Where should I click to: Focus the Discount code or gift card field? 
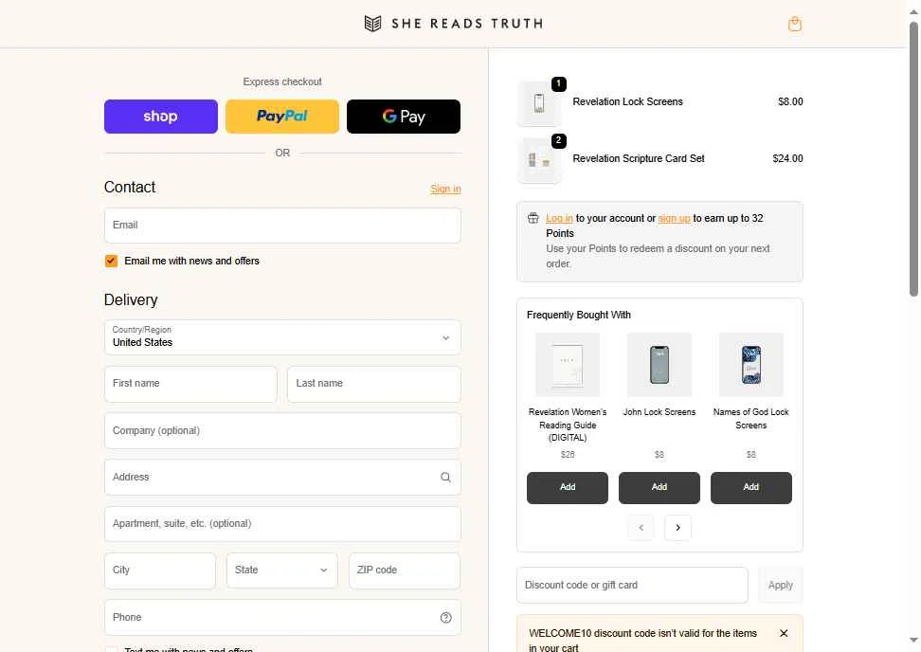coord(632,586)
